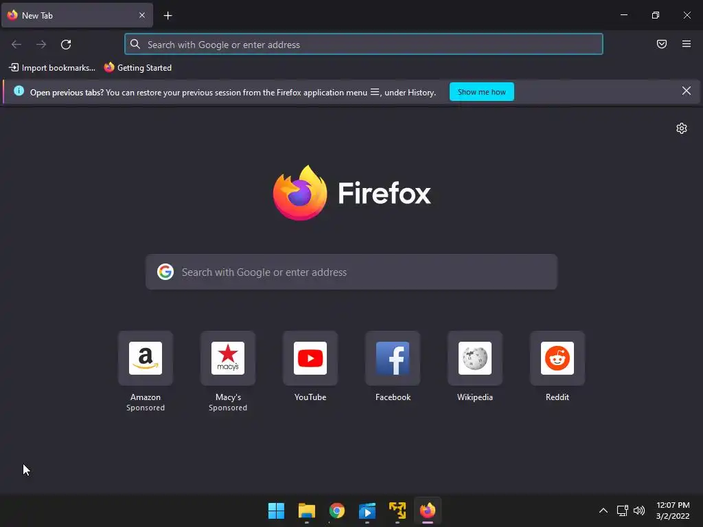Image resolution: width=703 pixels, height=527 pixels.
Task: Click the Wikipedia label under tile
Action: click(x=475, y=397)
